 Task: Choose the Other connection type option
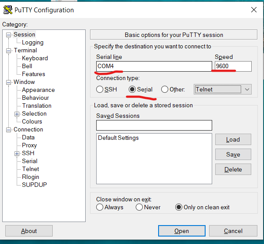click(165, 89)
